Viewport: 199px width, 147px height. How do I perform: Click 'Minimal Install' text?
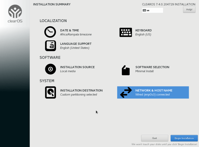click(144, 71)
